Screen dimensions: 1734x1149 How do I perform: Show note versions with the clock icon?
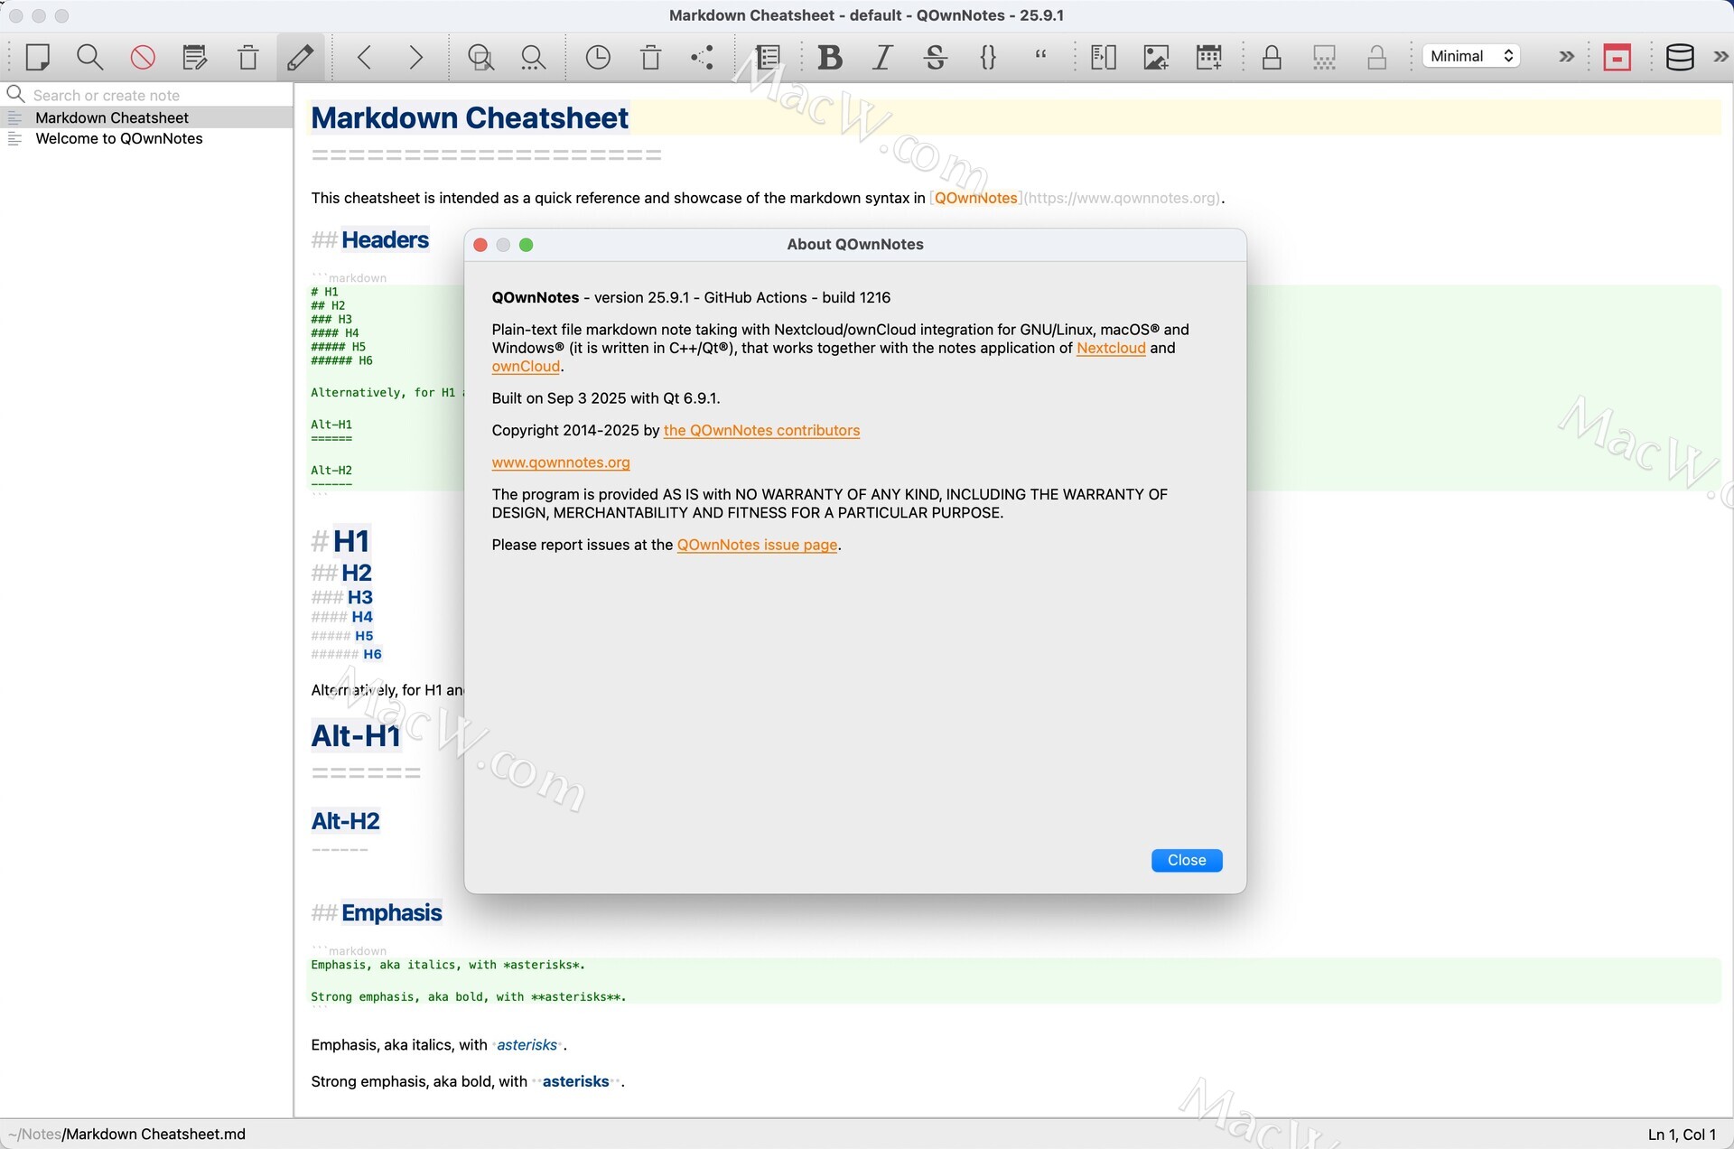pyautogui.click(x=598, y=57)
